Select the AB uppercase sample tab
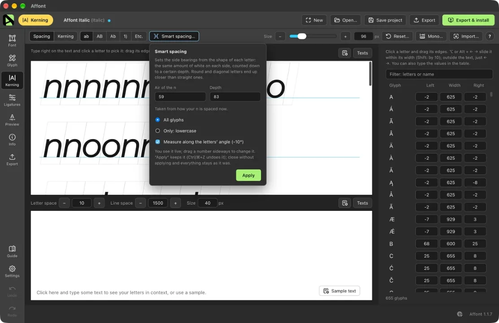499x323 pixels. click(x=100, y=36)
